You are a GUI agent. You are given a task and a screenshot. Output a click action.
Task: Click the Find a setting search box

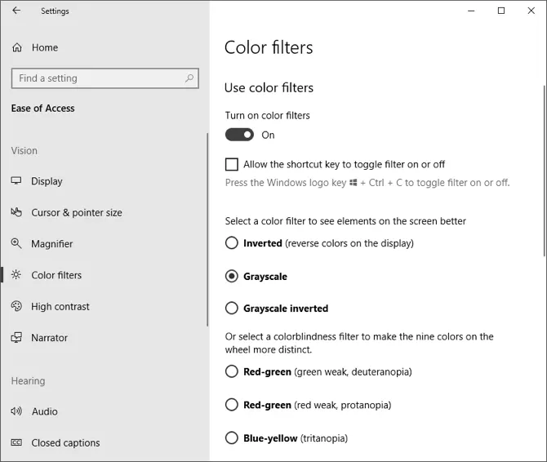click(x=98, y=78)
